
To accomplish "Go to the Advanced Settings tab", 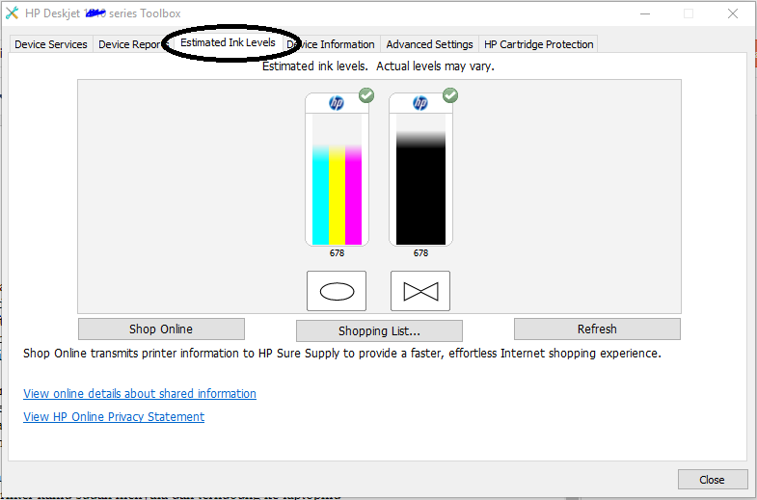I will 429,44.
